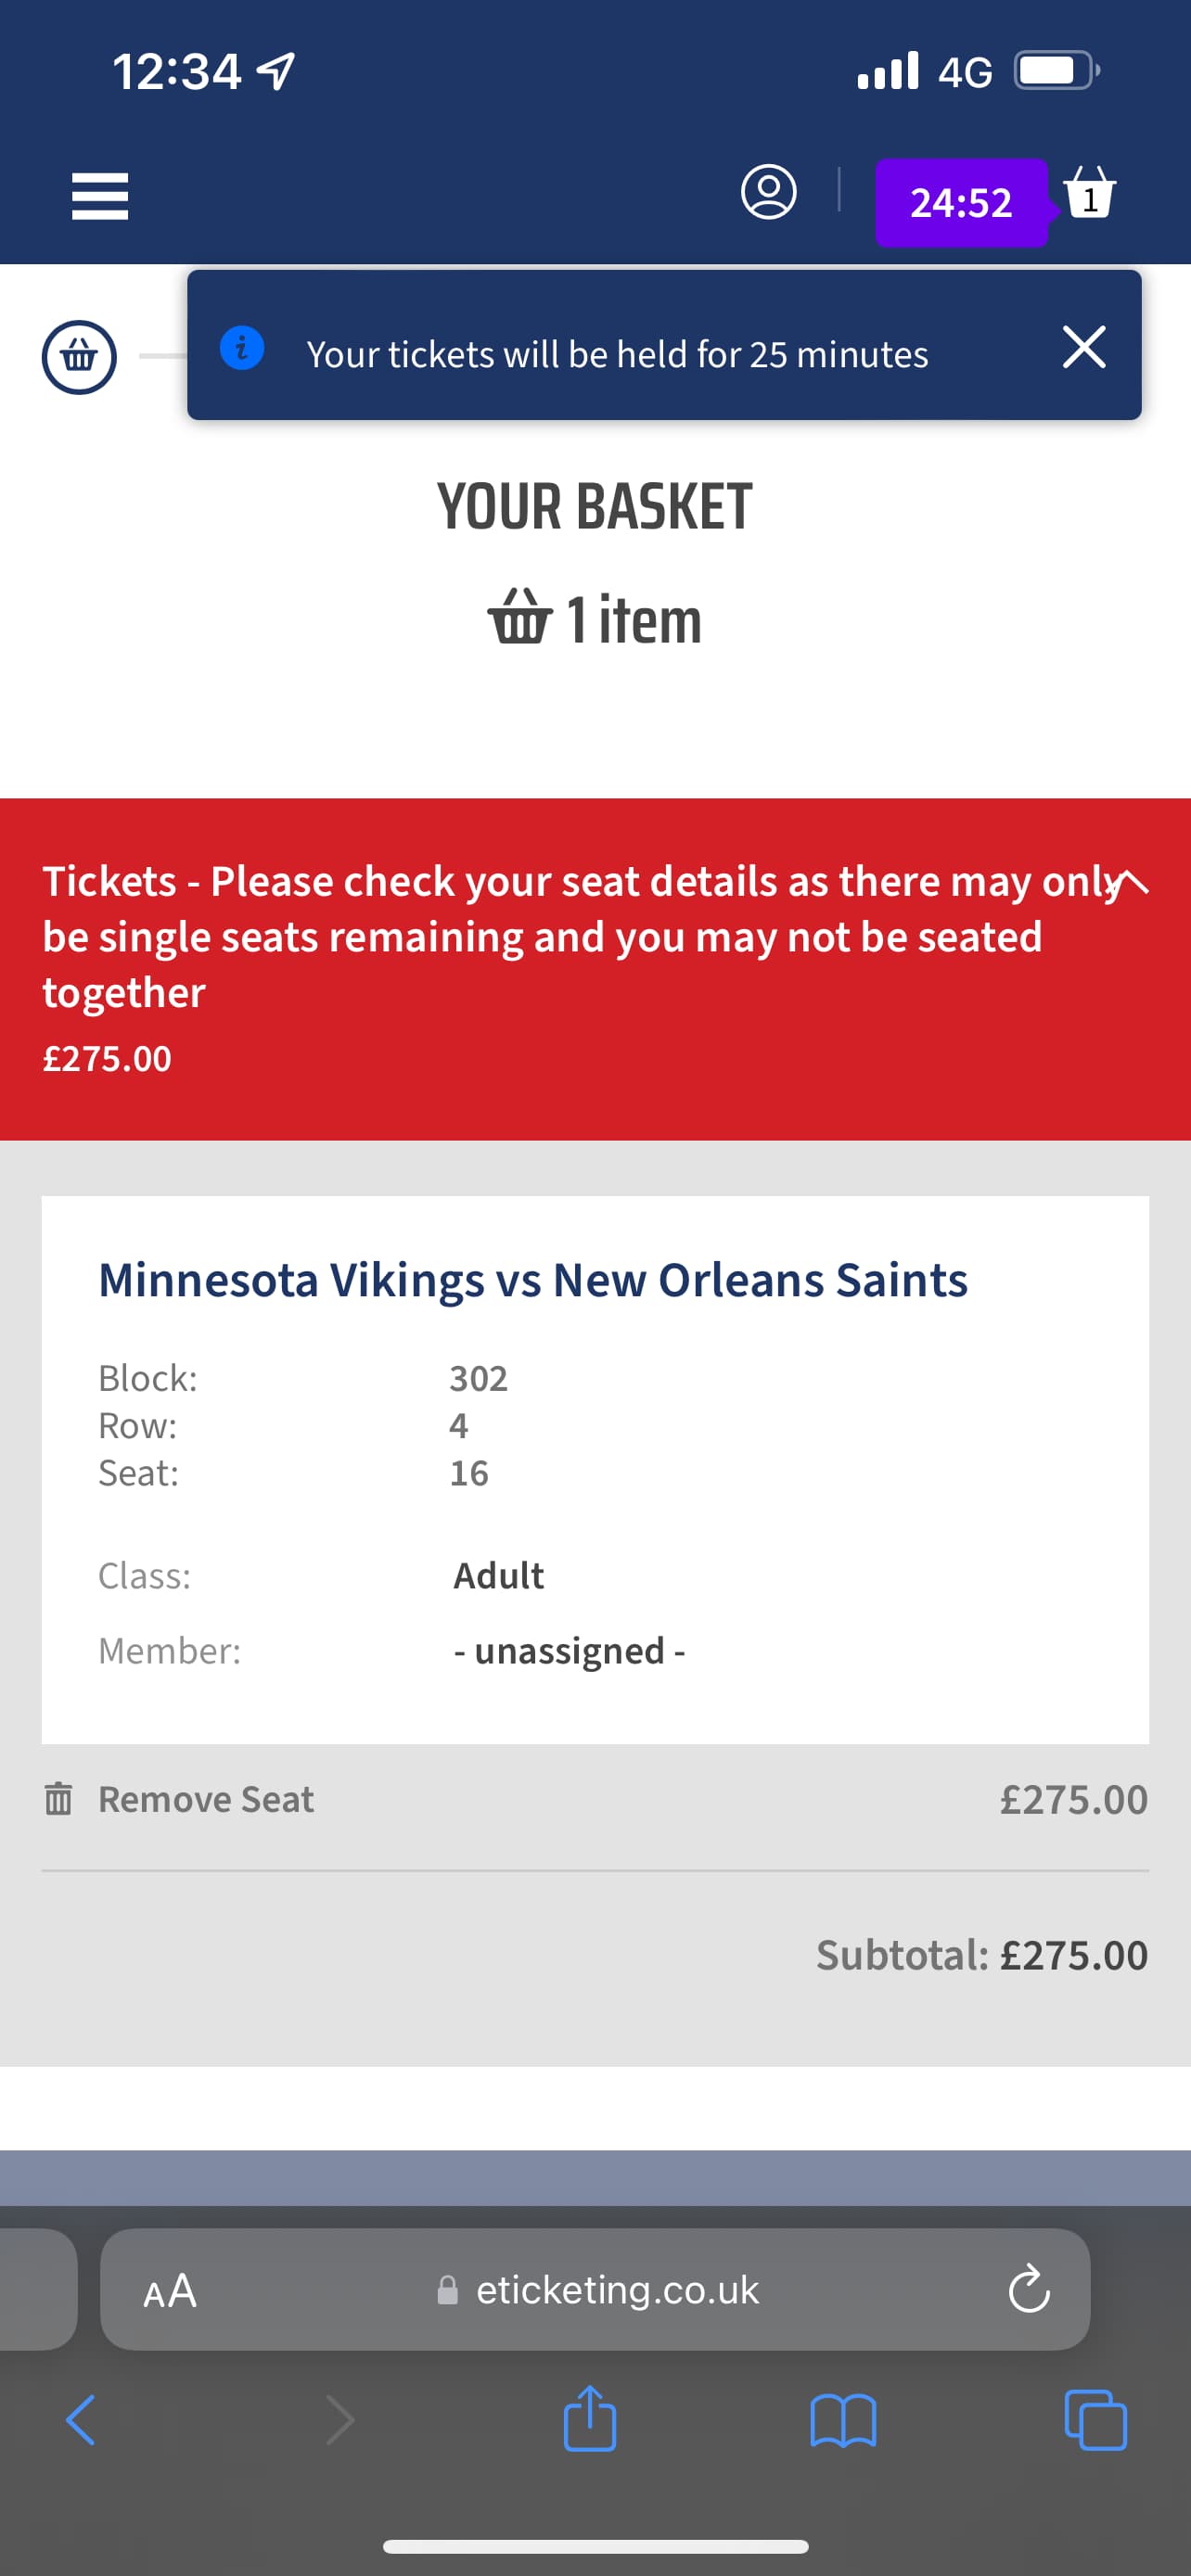
Task: Click the Remove Seat trash icon
Action: [59, 1798]
